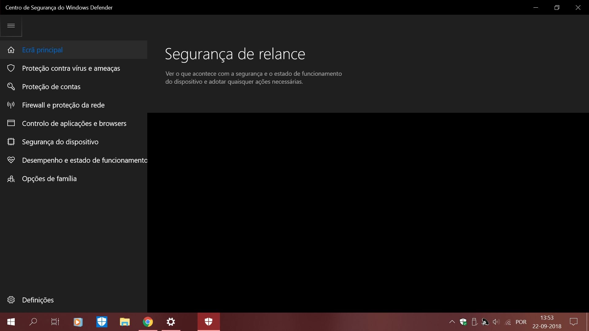Viewport: 589px width, 331px height.
Task: Click active Defender Security Center taskbar button
Action: [x=209, y=322]
